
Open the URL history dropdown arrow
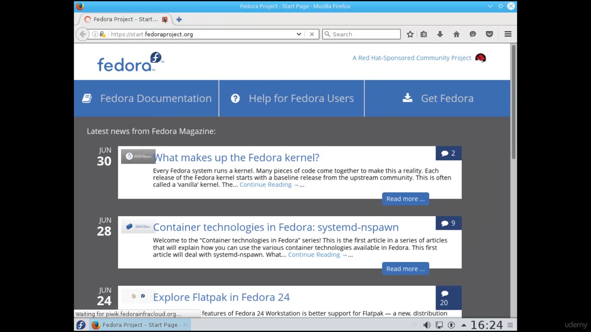point(299,34)
